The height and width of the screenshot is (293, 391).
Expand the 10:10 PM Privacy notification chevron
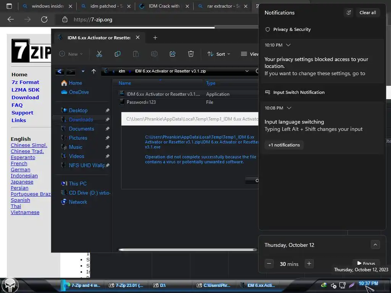(x=288, y=45)
